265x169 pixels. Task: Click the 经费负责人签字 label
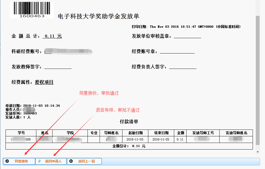(x=149, y=67)
